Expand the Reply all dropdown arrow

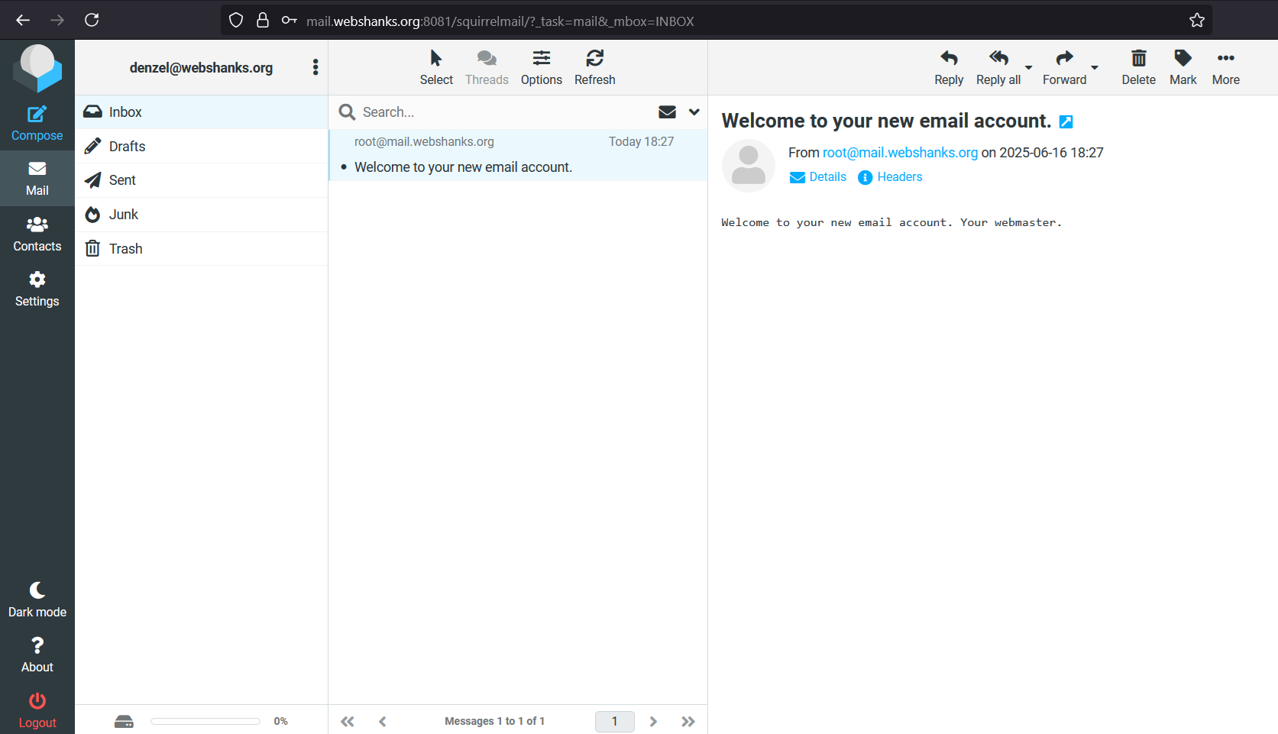pos(1028,68)
